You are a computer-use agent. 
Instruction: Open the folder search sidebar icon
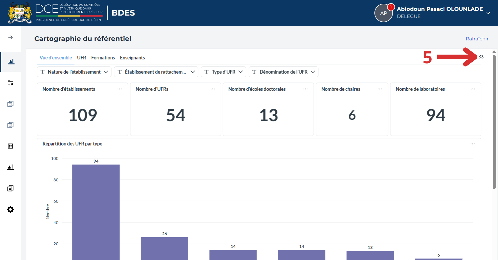(10, 83)
